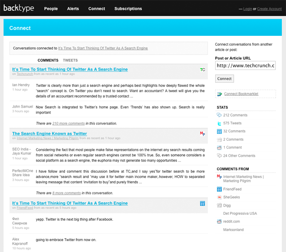Click commenter name John Samuel

(x=22, y=106)
